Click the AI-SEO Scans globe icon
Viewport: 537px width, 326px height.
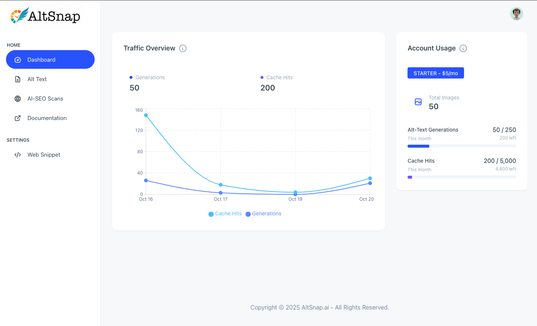click(18, 99)
